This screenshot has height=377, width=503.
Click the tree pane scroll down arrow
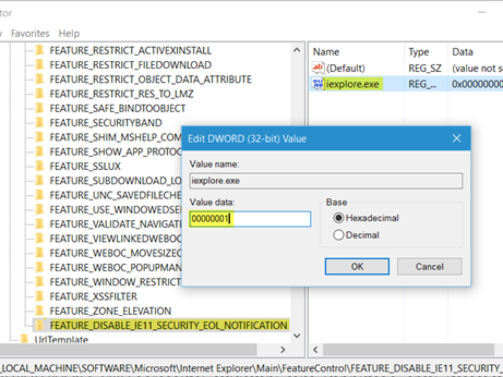(297, 336)
